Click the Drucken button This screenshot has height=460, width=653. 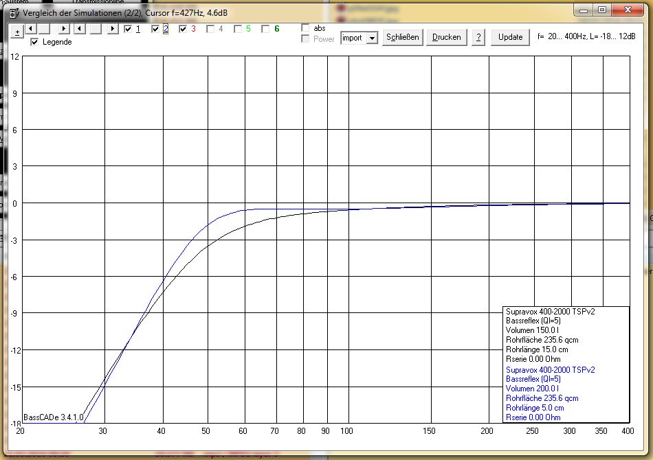(446, 37)
